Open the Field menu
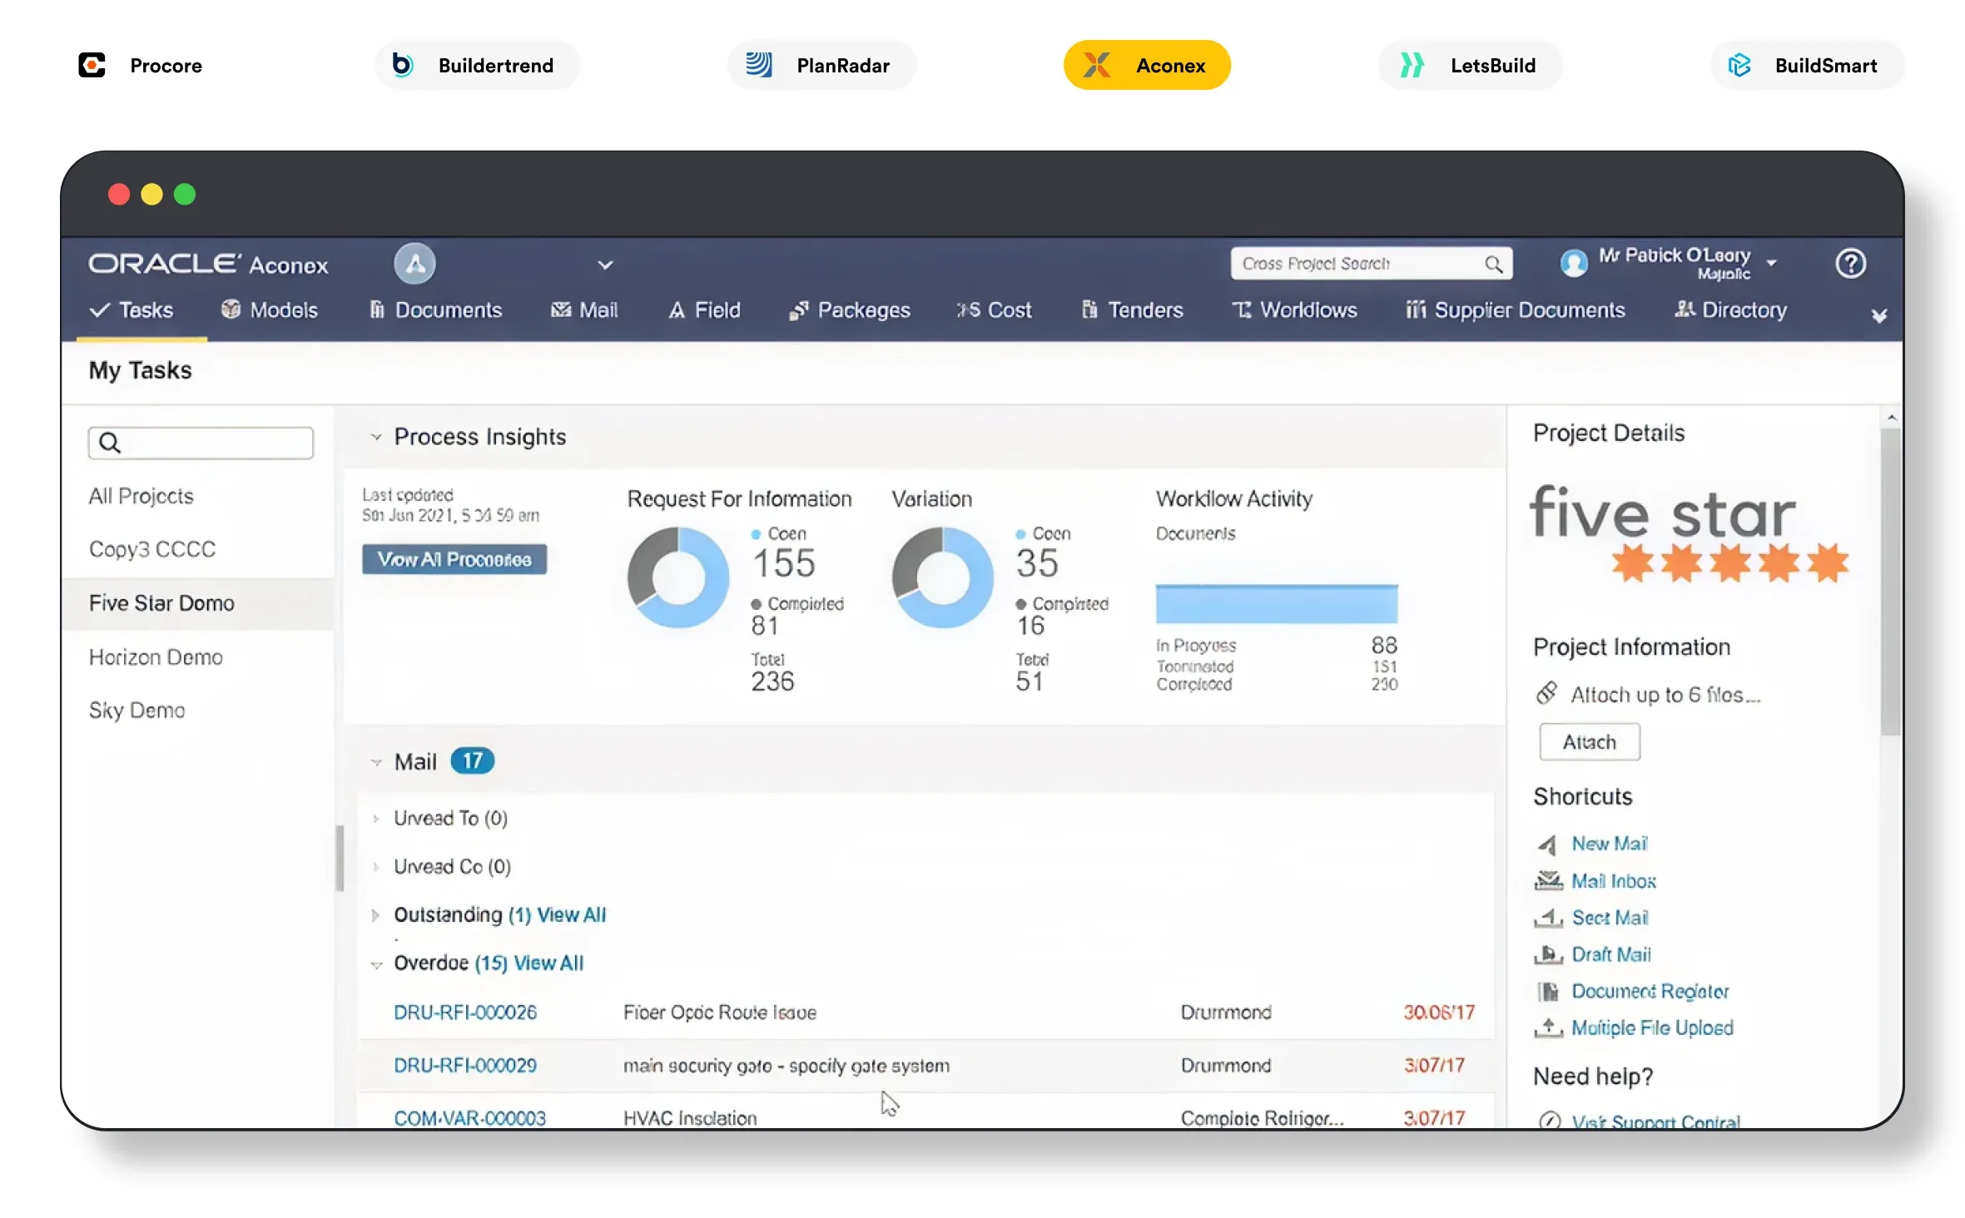 (704, 310)
